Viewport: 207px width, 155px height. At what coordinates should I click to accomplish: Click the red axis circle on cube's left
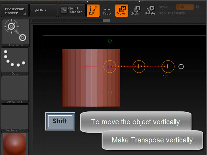coord(84,67)
